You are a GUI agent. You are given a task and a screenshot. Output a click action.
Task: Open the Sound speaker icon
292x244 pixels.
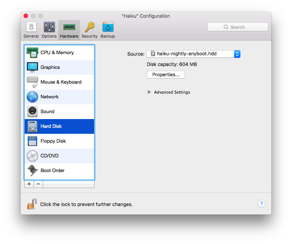(32, 112)
